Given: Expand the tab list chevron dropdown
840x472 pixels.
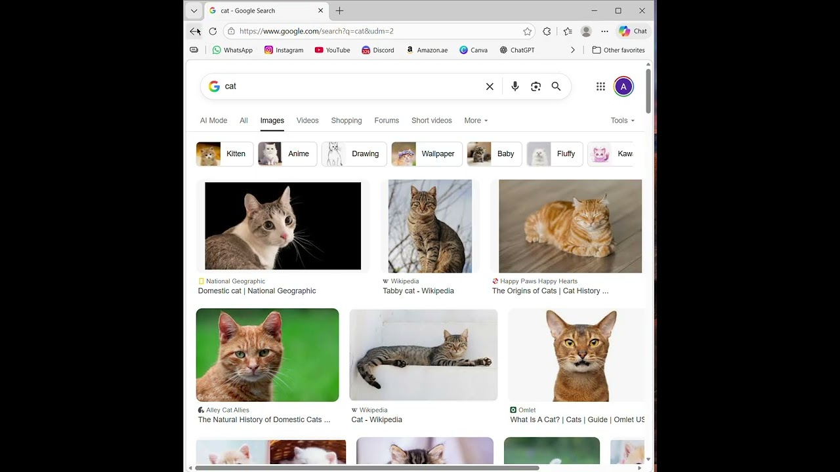Looking at the screenshot, I should coord(194,10).
